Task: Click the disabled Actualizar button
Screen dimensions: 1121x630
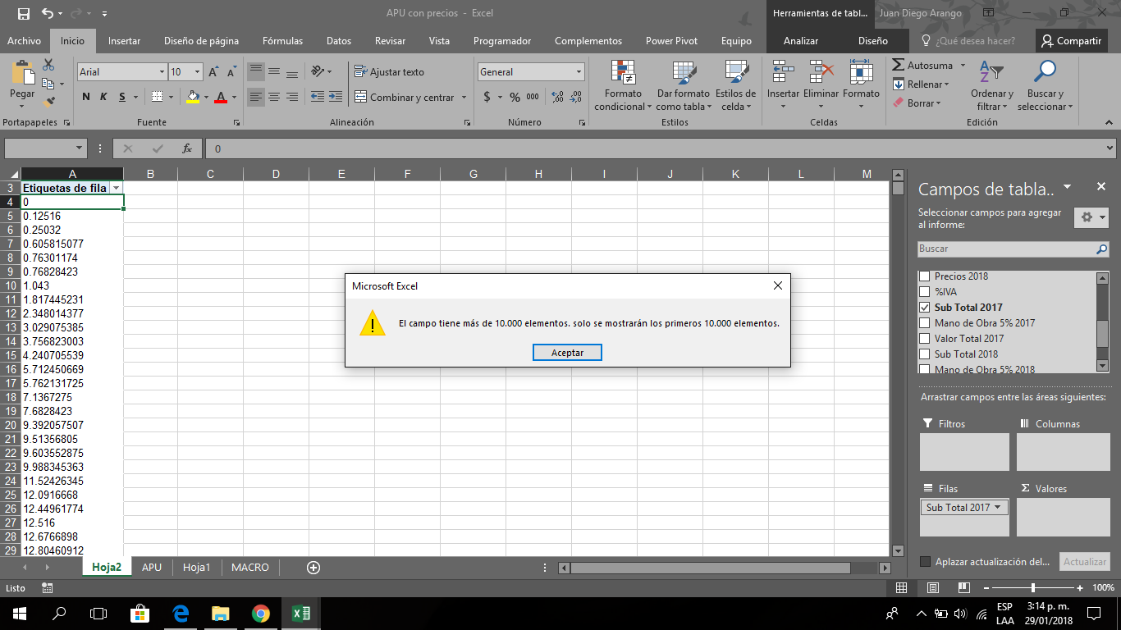Action: click(1085, 562)
